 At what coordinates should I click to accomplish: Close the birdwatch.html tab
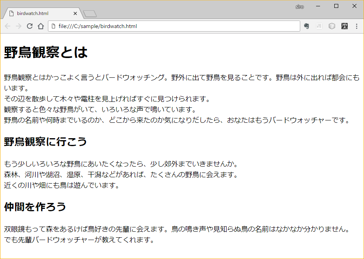pyautogui.click(x=75, y=13)
